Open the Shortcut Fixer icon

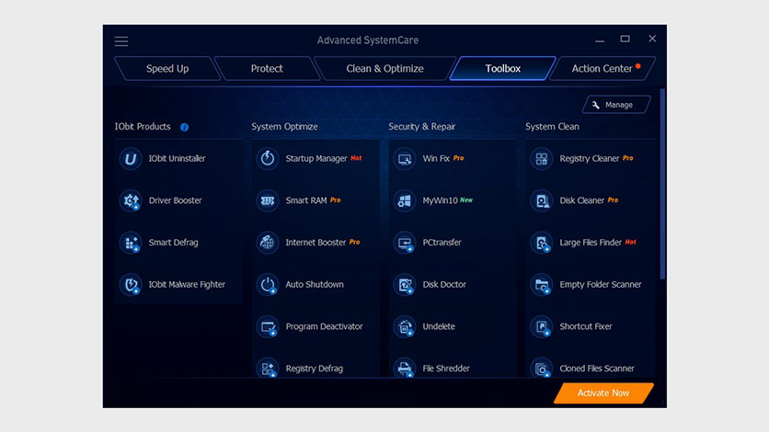[x=542, y=327]
